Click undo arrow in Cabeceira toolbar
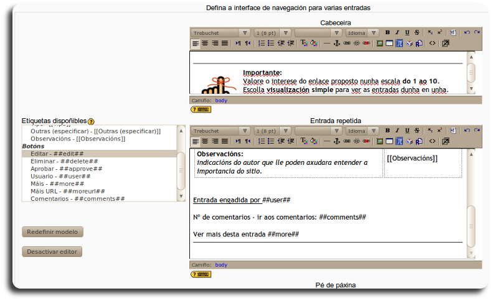Viewport: 492px width, 301px height. point(467,32)
